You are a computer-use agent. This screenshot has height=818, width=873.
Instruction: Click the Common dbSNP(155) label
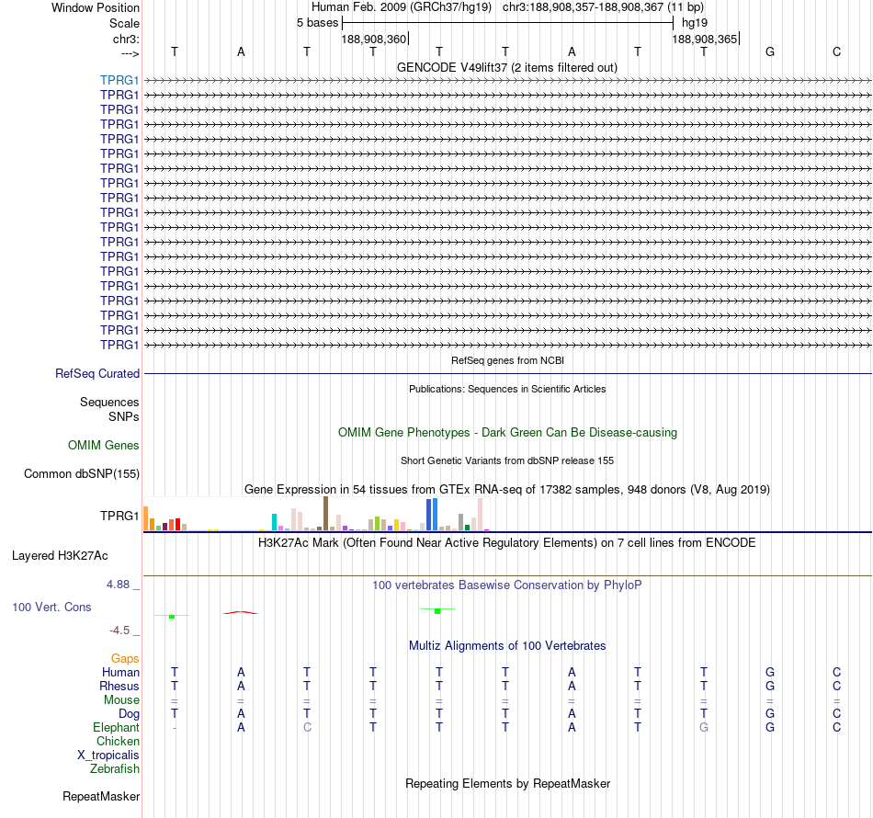click(x=81, y=474)
